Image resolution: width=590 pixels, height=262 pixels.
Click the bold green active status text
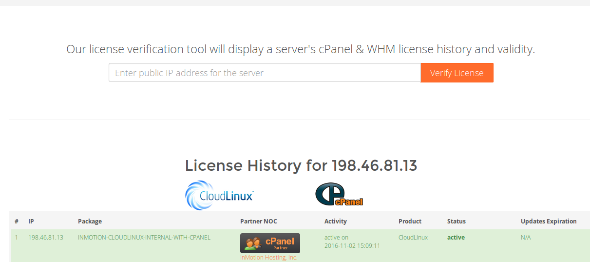(x=456, y=238)
